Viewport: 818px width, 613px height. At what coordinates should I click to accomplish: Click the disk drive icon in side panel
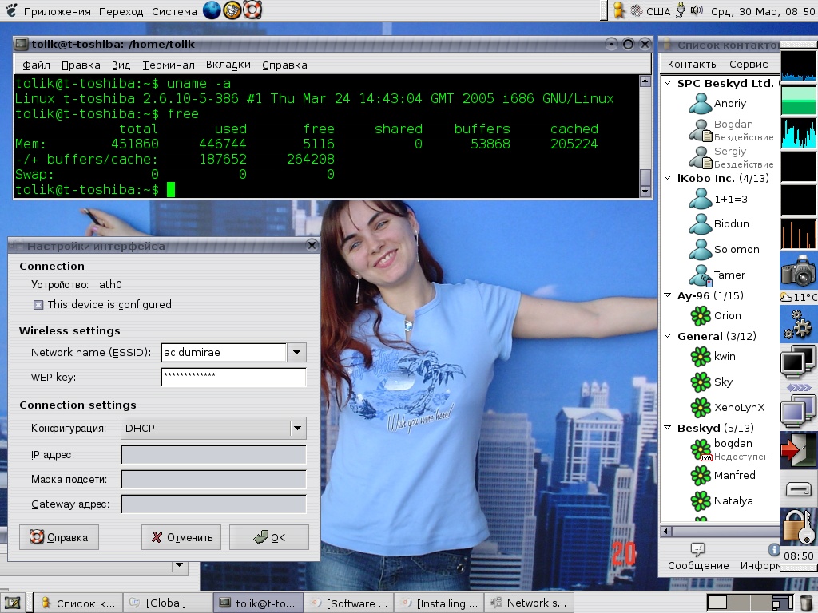point(798,489)
